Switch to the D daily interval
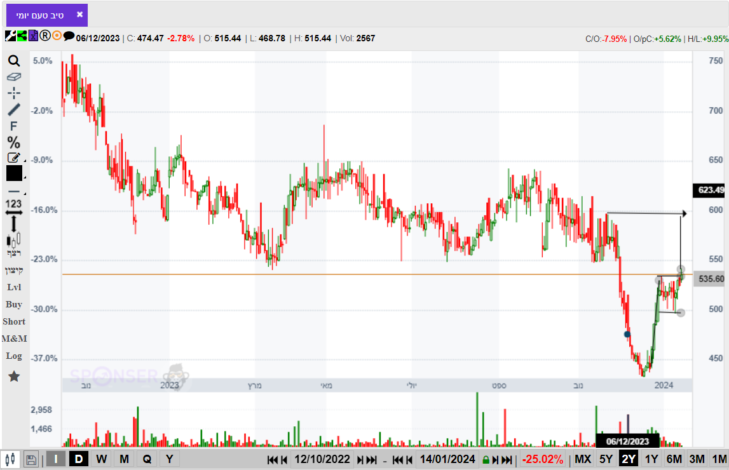Viewport: 729px width, 470px height. tap(79, 459)
